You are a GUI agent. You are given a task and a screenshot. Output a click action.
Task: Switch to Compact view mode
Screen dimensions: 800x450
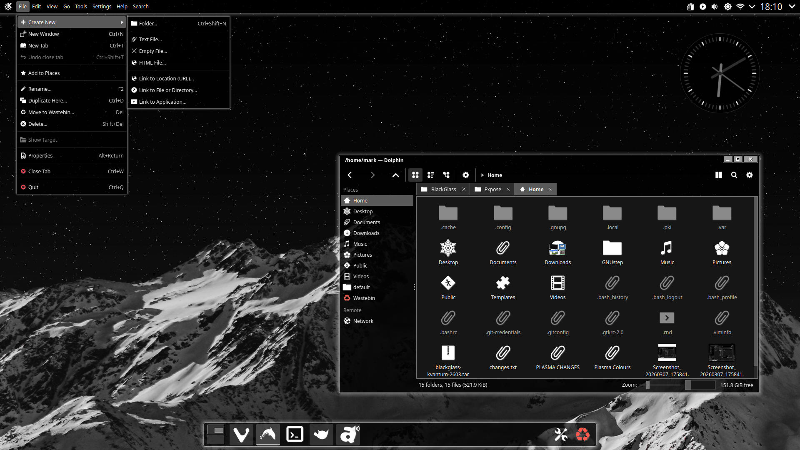(430, 175)
